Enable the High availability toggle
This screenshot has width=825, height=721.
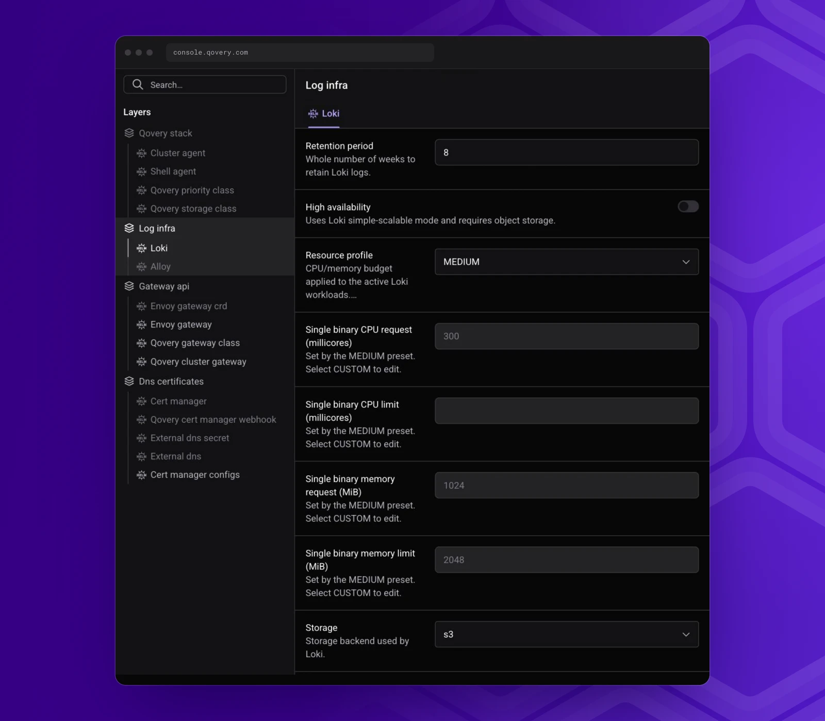(688, 207)
